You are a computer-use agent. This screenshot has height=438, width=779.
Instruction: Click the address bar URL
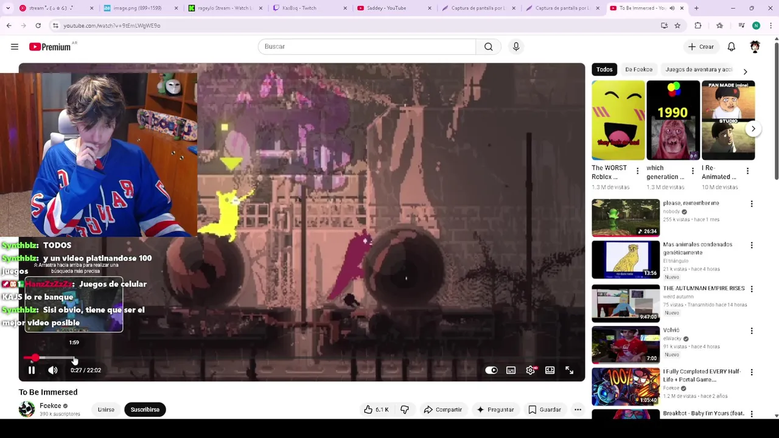(111, 26)
